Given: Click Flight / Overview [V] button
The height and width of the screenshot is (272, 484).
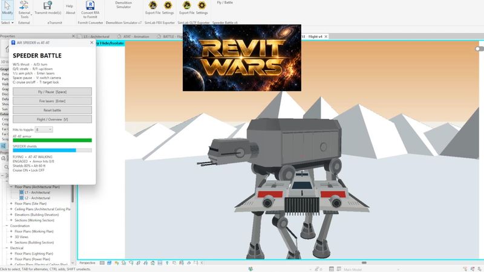Looking at the screenshot, I should click(52, 119).
